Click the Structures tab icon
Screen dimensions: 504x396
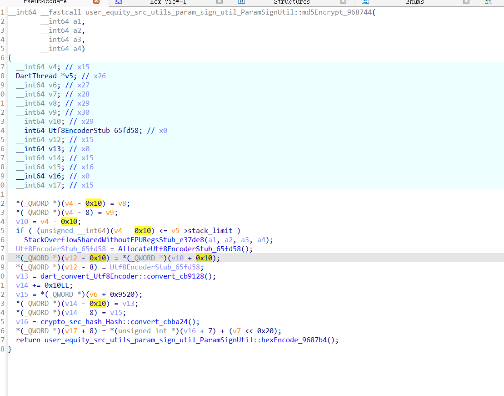point(241,2)
